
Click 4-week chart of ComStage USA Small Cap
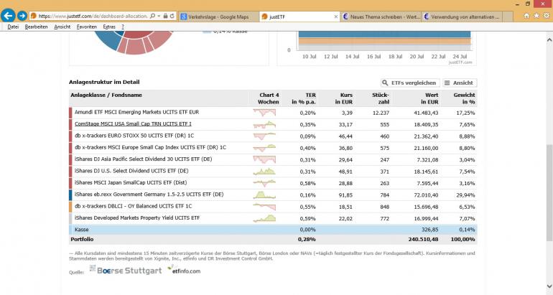click(x=264, y=124)
